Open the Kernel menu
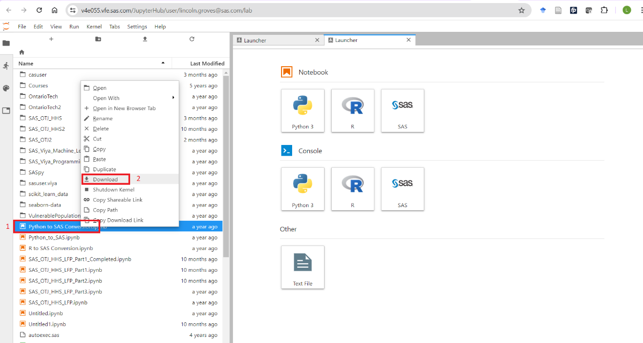The image size is (643, 343). pyautogui.click(x=94, y=26)
